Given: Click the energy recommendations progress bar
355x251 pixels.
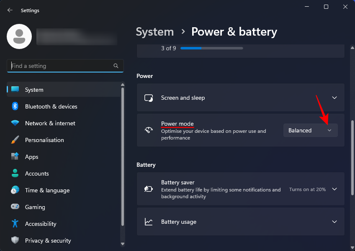Looking at the screenshot, I should (211, 48).
